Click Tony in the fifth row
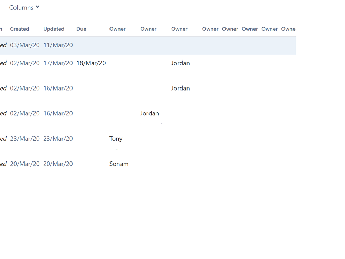 (x=115, y=138)
